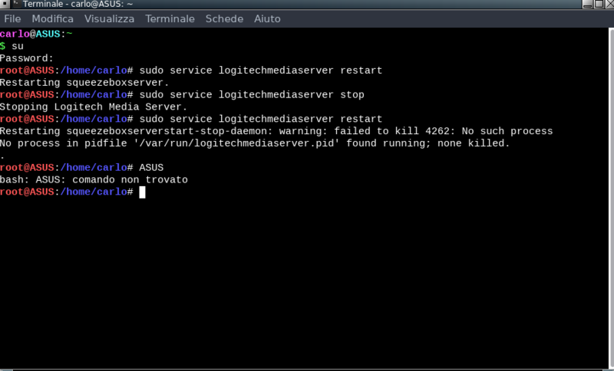Click the '$ su' command line
This screenshot has width=614, height=371.
click(12, 46)
